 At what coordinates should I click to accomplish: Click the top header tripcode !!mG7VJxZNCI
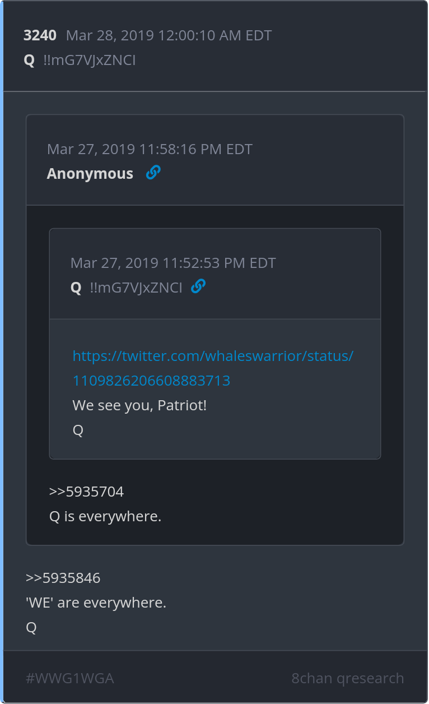coord(90,60)
